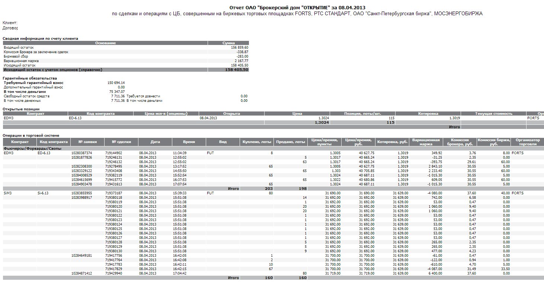Click "Код контракта" header in open positions table
The image size is (544, 282).
click(100, 114)
